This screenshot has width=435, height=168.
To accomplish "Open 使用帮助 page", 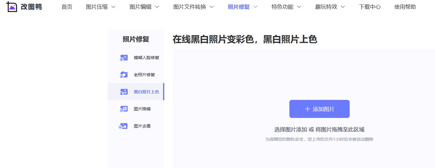I will [x=405, y=7].
